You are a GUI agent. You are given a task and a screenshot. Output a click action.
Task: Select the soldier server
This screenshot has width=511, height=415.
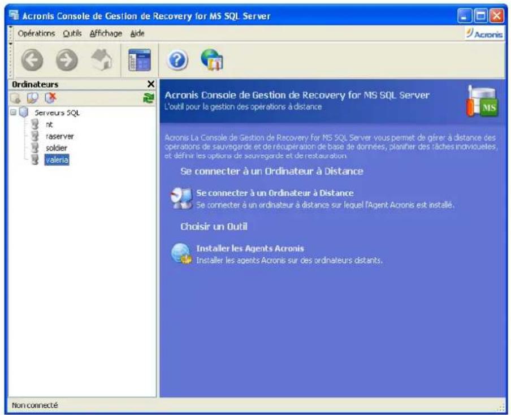coord(57,148)
